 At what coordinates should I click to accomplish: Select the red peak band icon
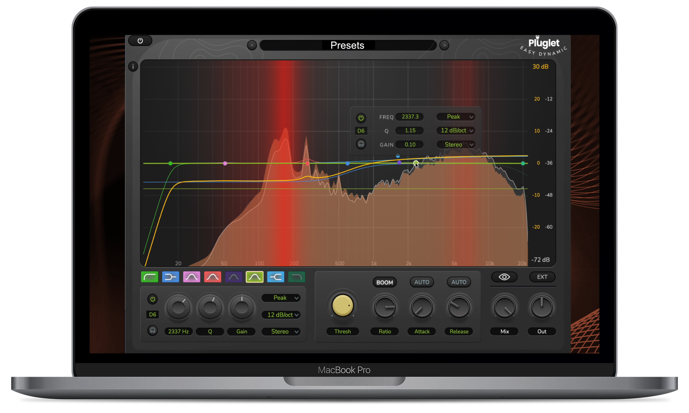pos(212,277)
